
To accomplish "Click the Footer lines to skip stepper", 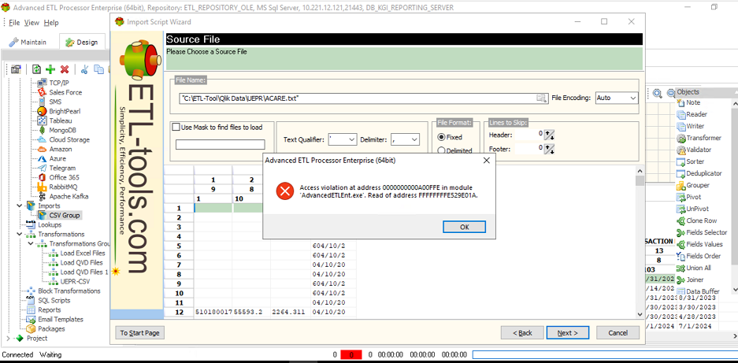I will pos(549,149).
